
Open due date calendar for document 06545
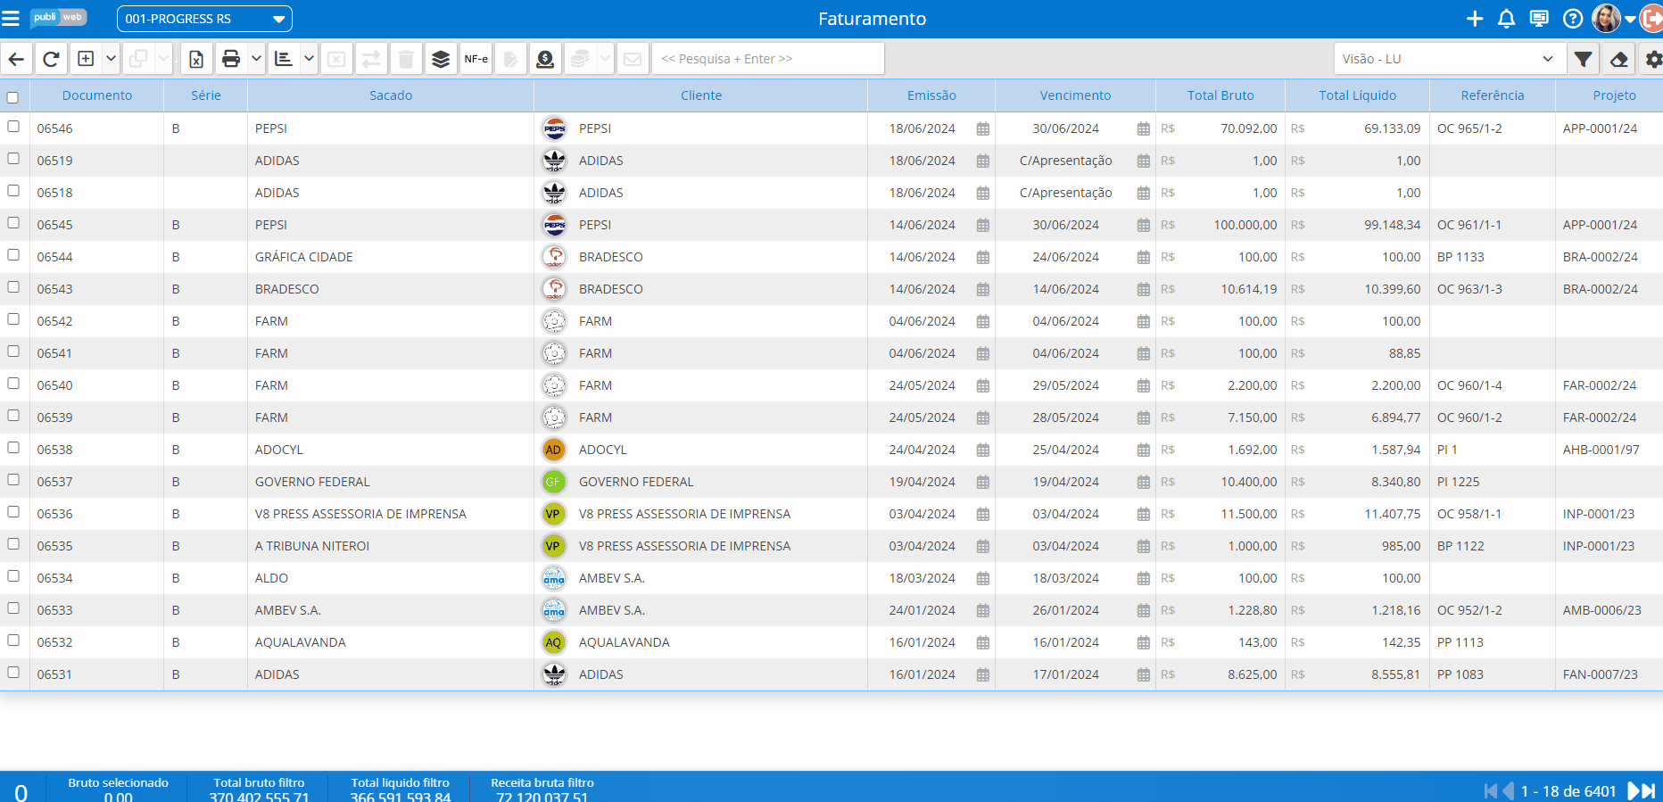pyautogui.click(x=1144, y=225)
